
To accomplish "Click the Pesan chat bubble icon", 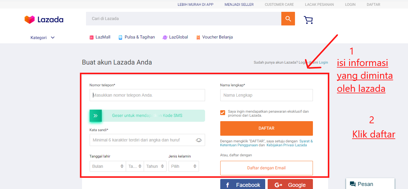I will (x=353, y=184).
